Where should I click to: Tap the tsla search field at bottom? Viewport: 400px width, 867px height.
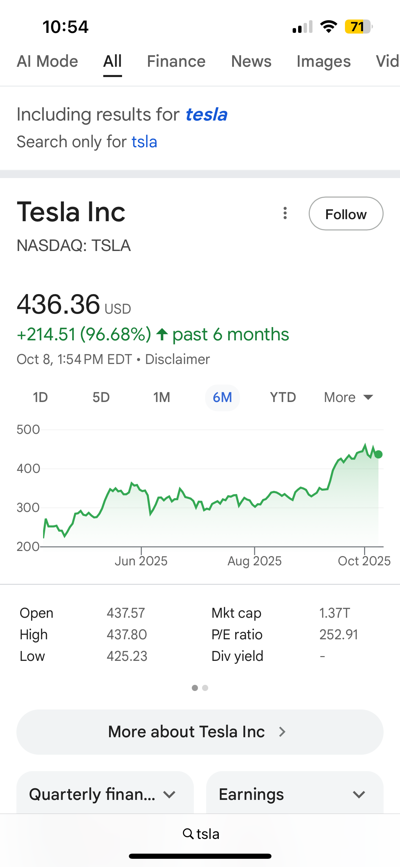[x=208, y=834]
